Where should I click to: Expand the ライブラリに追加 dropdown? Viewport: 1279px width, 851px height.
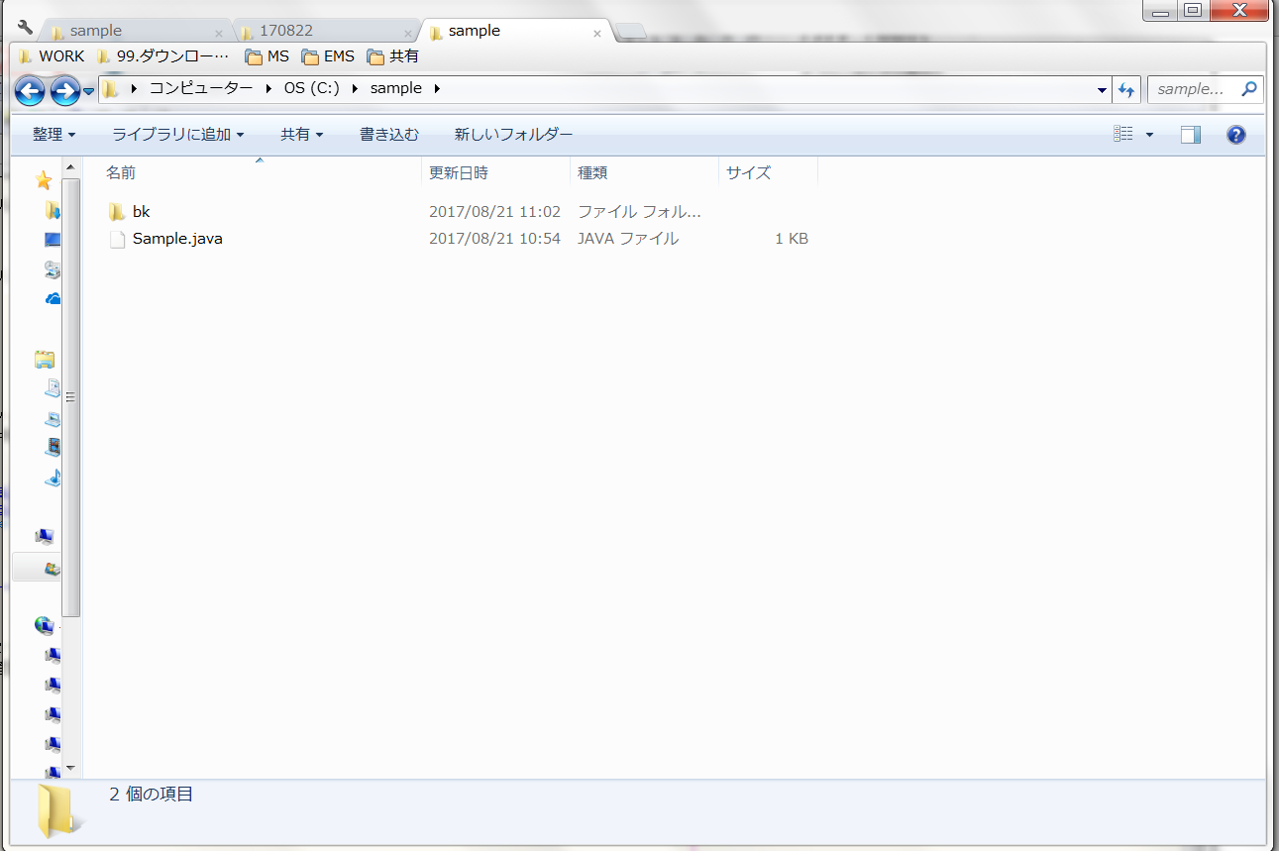(177, 135)
